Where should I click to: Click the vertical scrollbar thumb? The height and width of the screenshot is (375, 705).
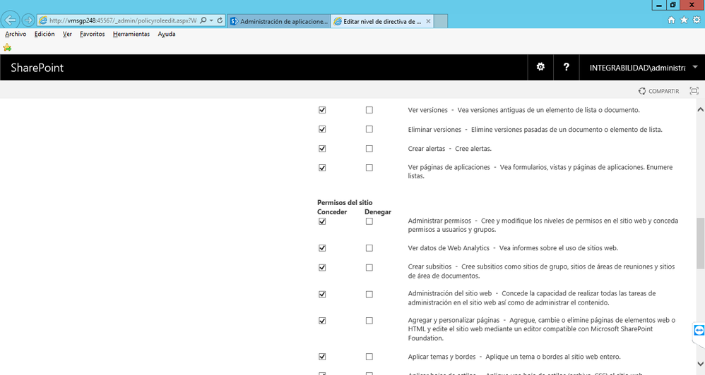700,243
